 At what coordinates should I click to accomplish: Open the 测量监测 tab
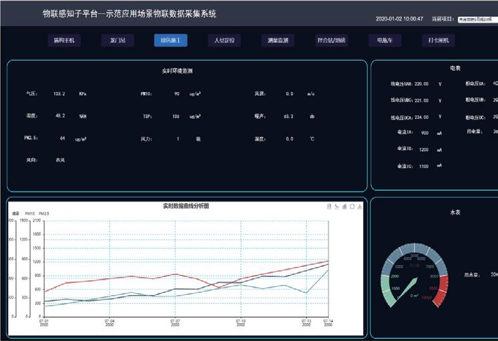[x=278, y=40]
